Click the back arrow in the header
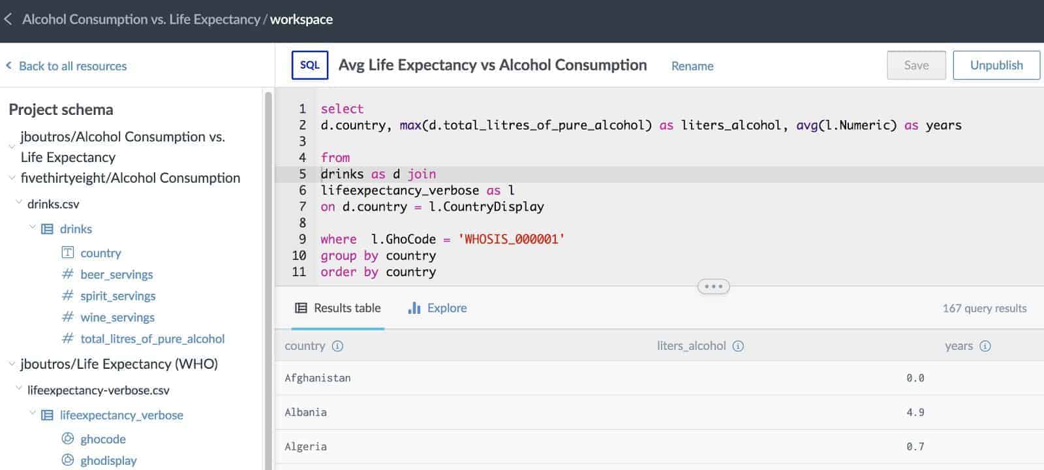This screenshot has width=1044, height=470. click(x=8, y=20)
